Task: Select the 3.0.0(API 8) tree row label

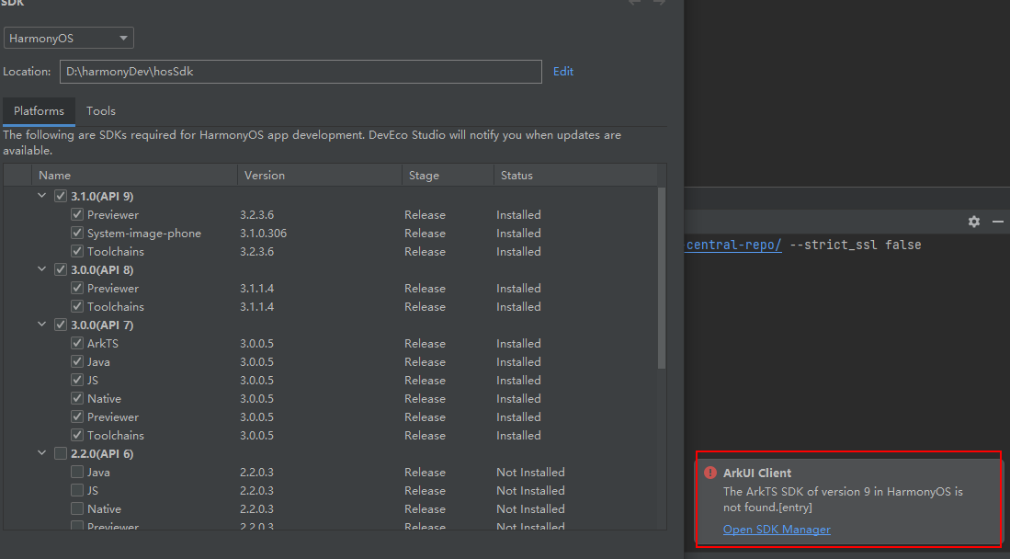Action: pyautogui.click(x=102, y=269)
